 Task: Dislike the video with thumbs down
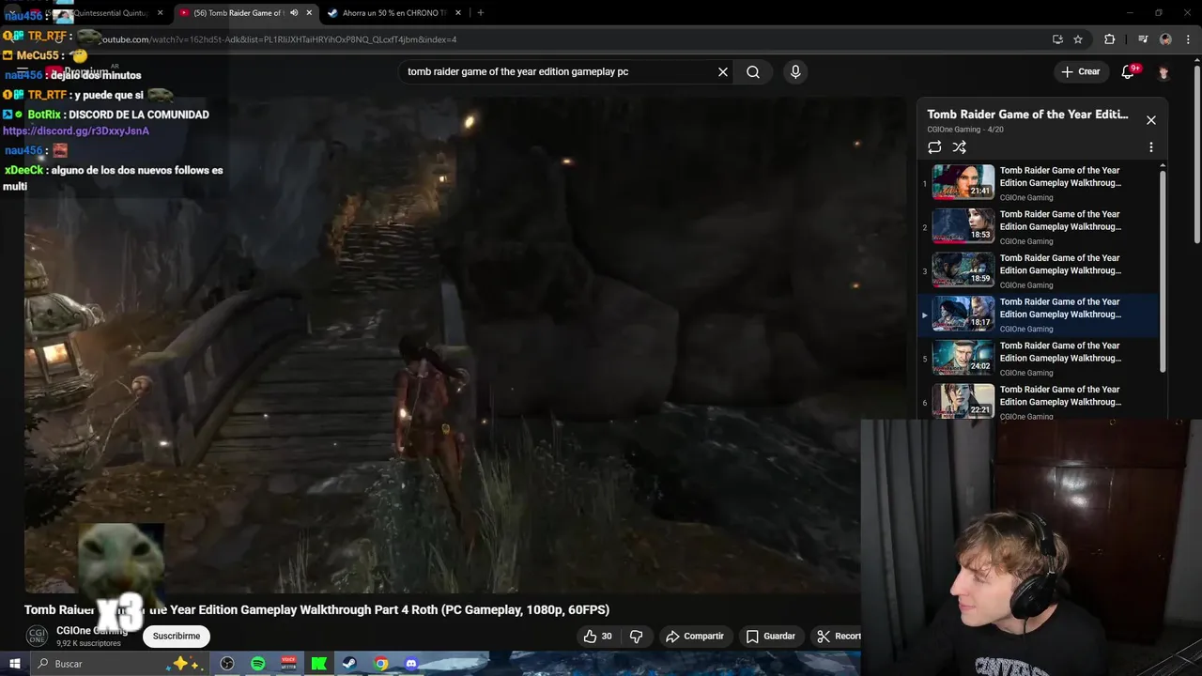pyautogui.click(x=636, y=637)
